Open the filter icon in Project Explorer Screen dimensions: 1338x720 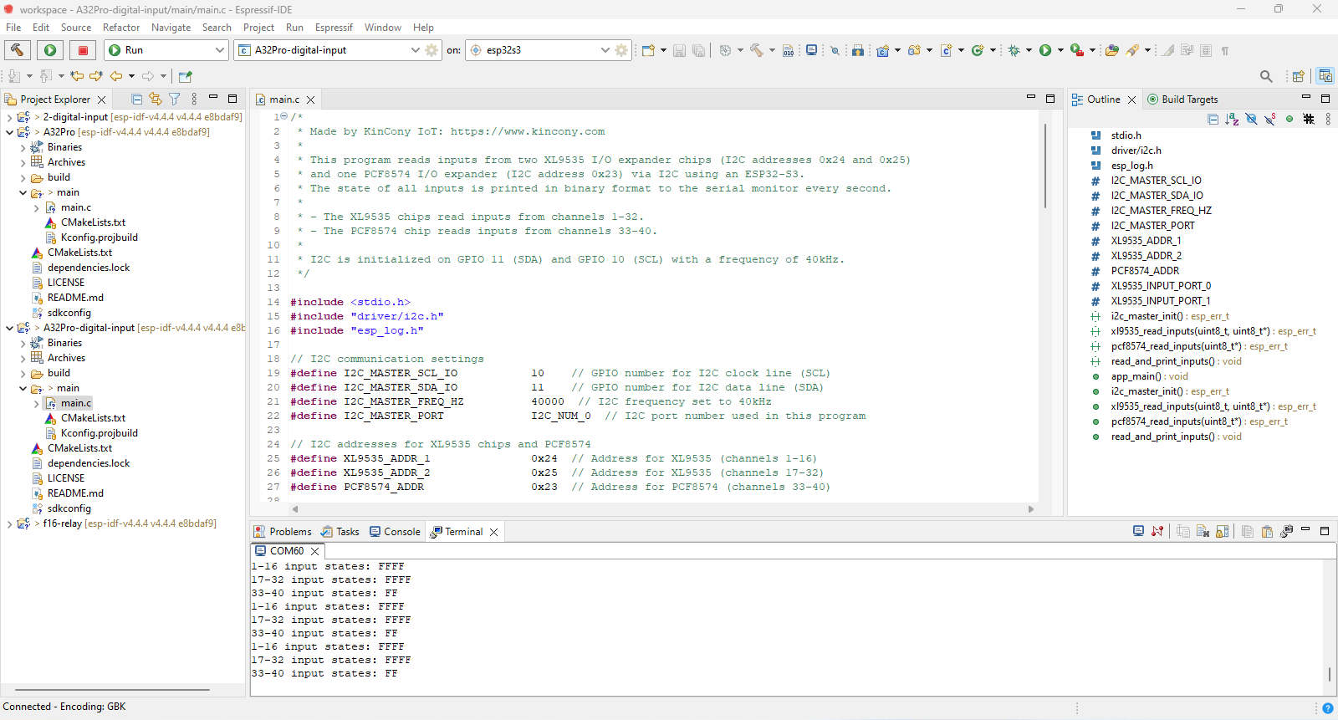tap(174, 99)
